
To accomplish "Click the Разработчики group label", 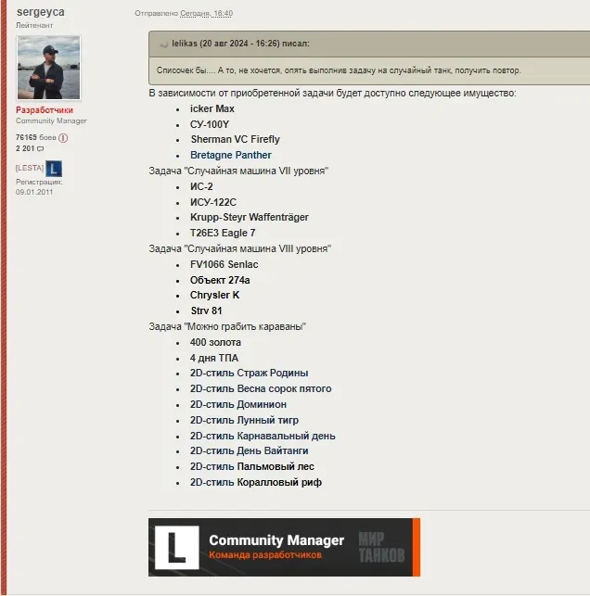I will coord(44,110).
